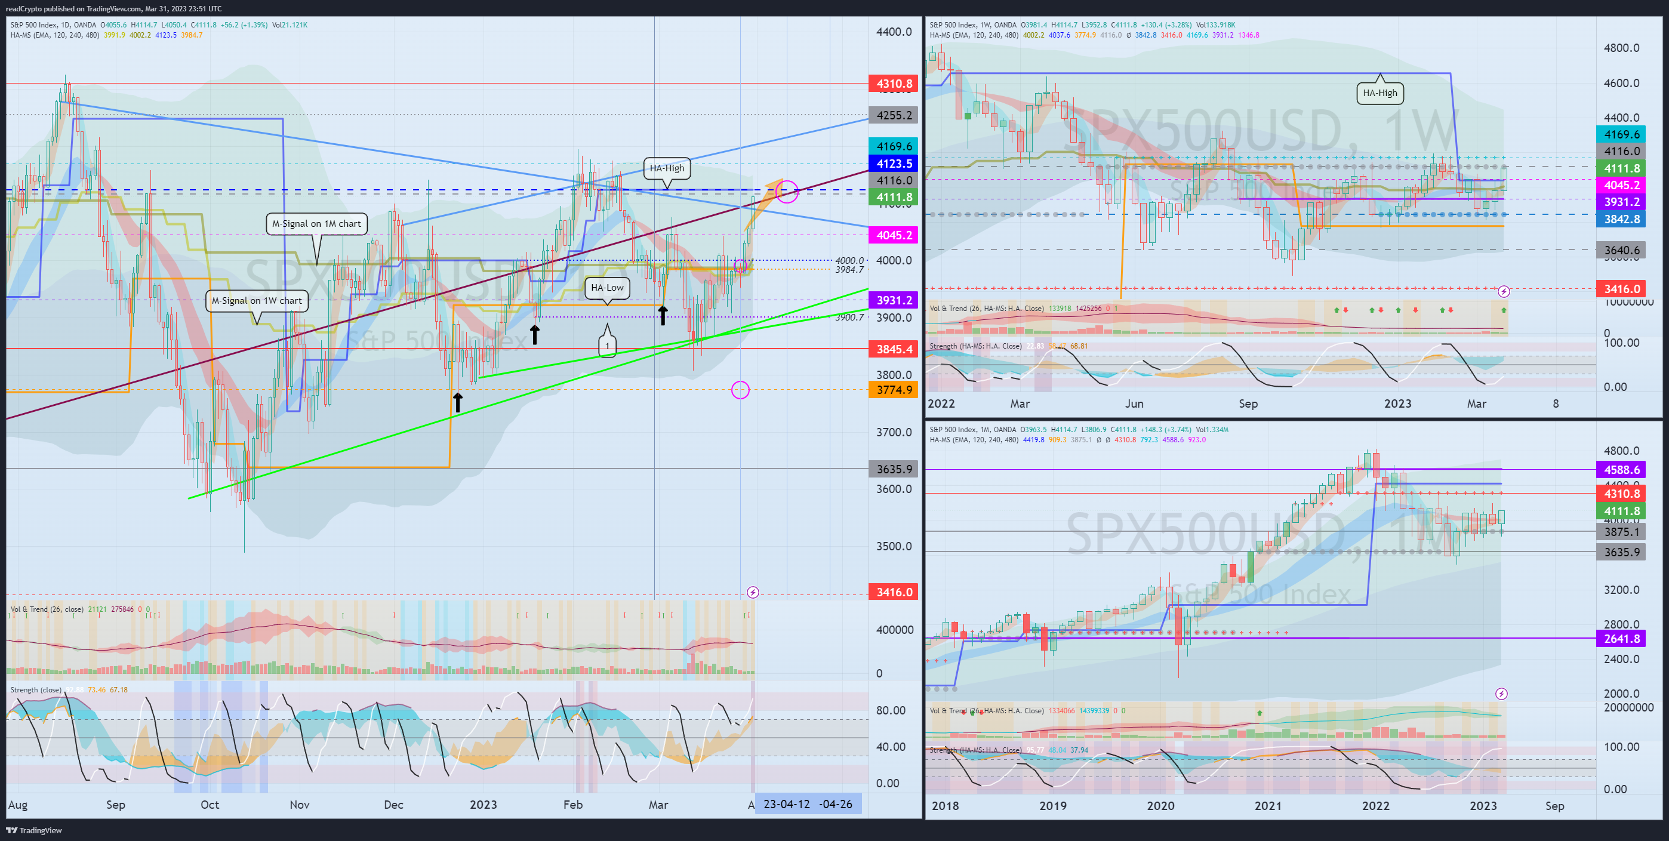The width and height of the screenshot is (1669, 841).
Task: Open the TradingView logo at bottom left
Action: [33, 830]
